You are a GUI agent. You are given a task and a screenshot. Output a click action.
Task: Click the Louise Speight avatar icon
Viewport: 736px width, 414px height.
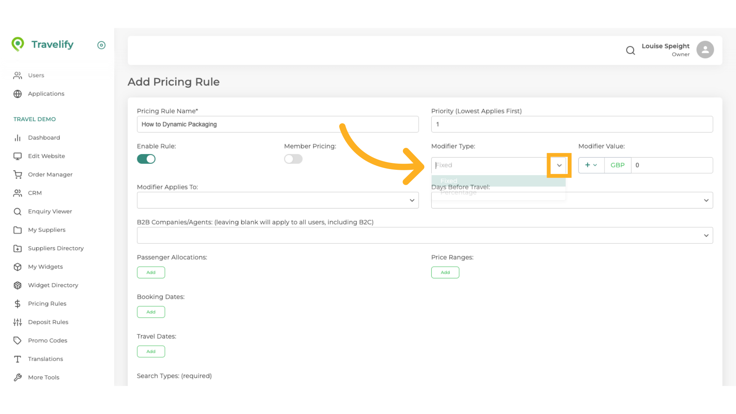click(705, 49)
